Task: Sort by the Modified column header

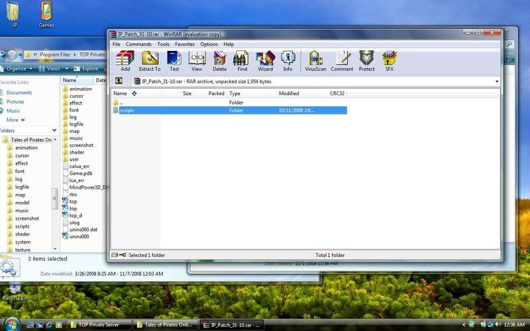Action: (288, 94)
